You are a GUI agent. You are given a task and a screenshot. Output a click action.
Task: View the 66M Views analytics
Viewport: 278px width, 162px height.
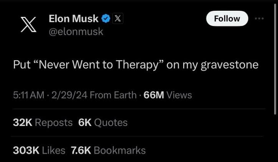tap(167, 95)
